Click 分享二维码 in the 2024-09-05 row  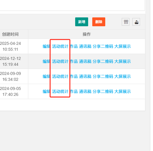pos(103,91)
